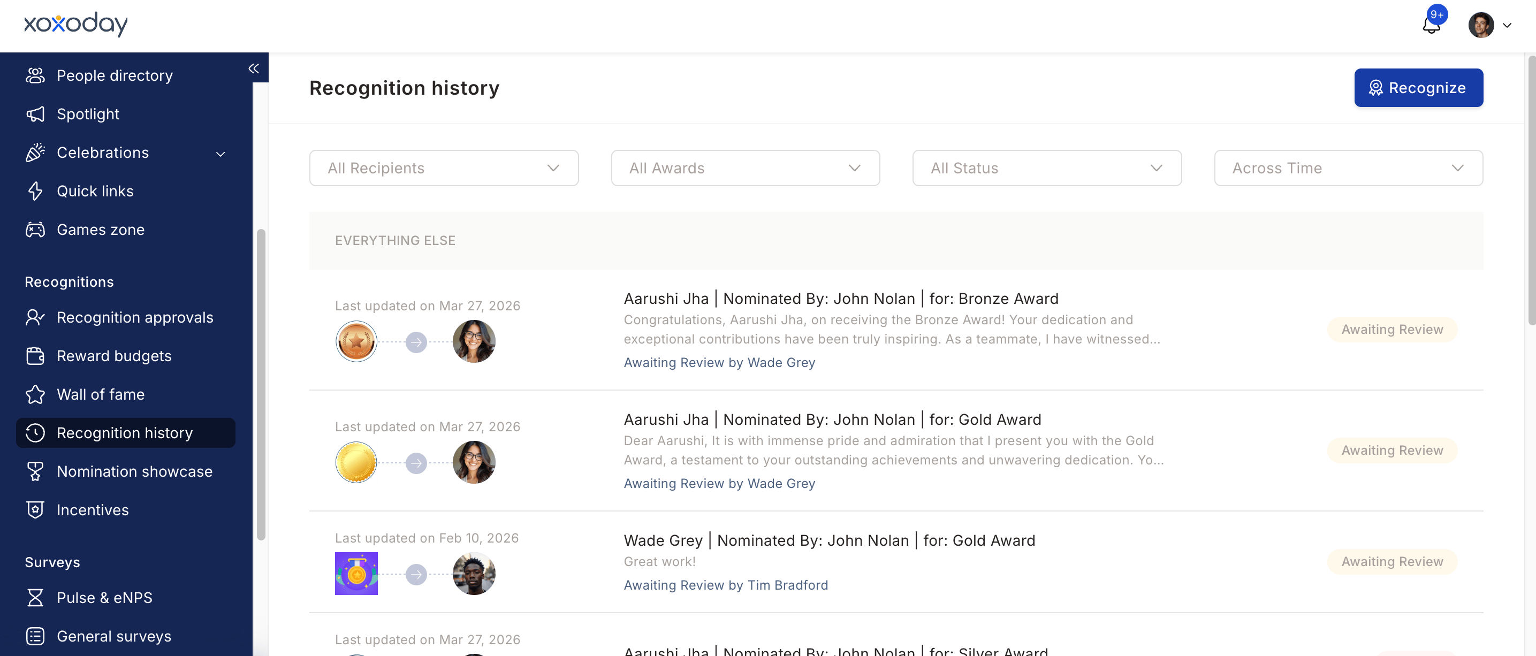Click the Wall of fame star icon
This screenshot has height=656, width=1536.
click(x=35, y=394)
